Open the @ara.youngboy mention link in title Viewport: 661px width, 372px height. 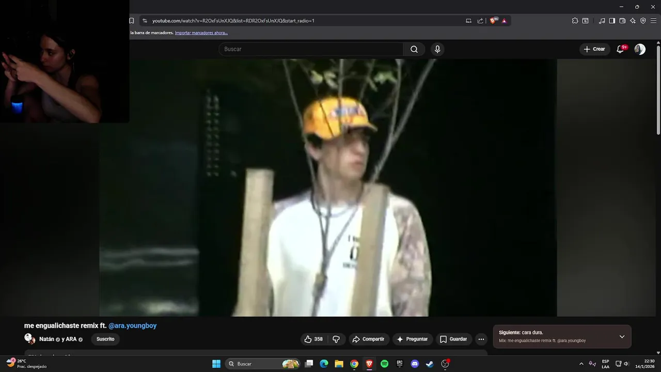(x=132, y=326)
